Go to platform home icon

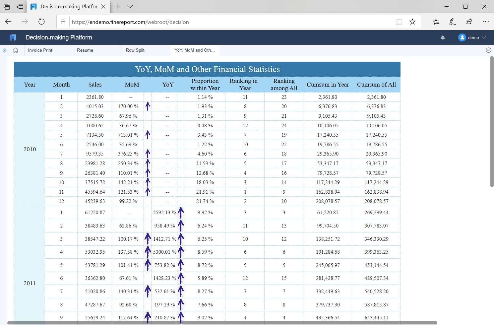tap(16, 50)
